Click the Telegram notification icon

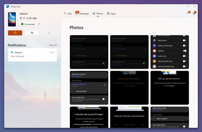12,52
